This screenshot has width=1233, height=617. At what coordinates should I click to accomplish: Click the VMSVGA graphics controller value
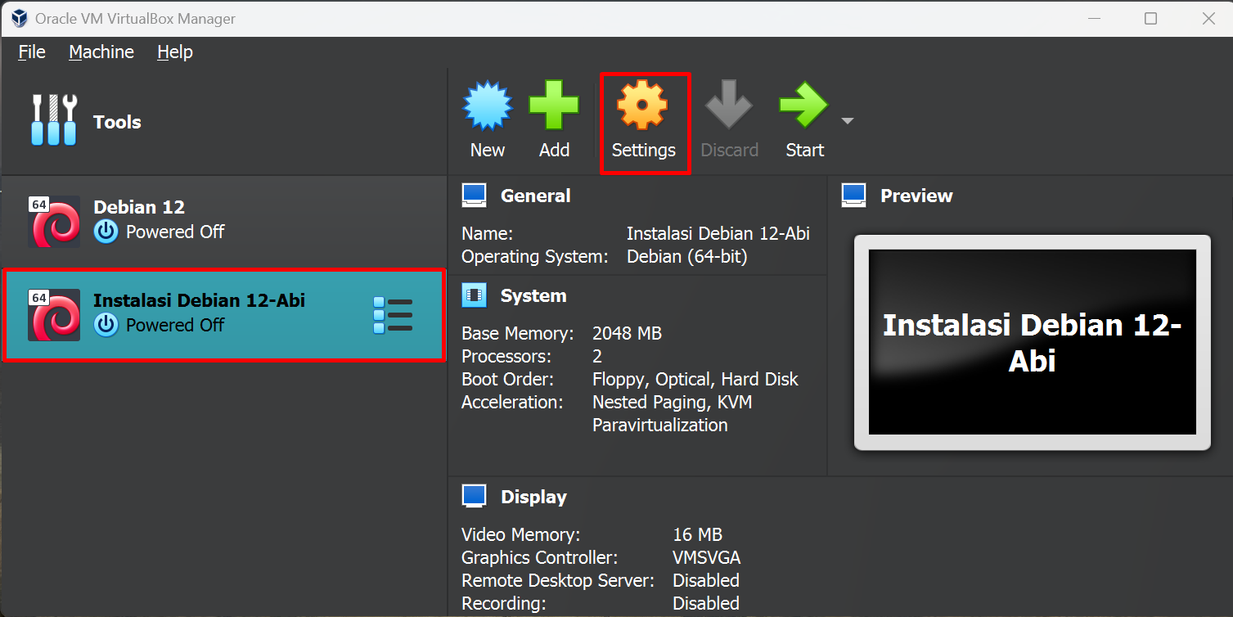707,557
